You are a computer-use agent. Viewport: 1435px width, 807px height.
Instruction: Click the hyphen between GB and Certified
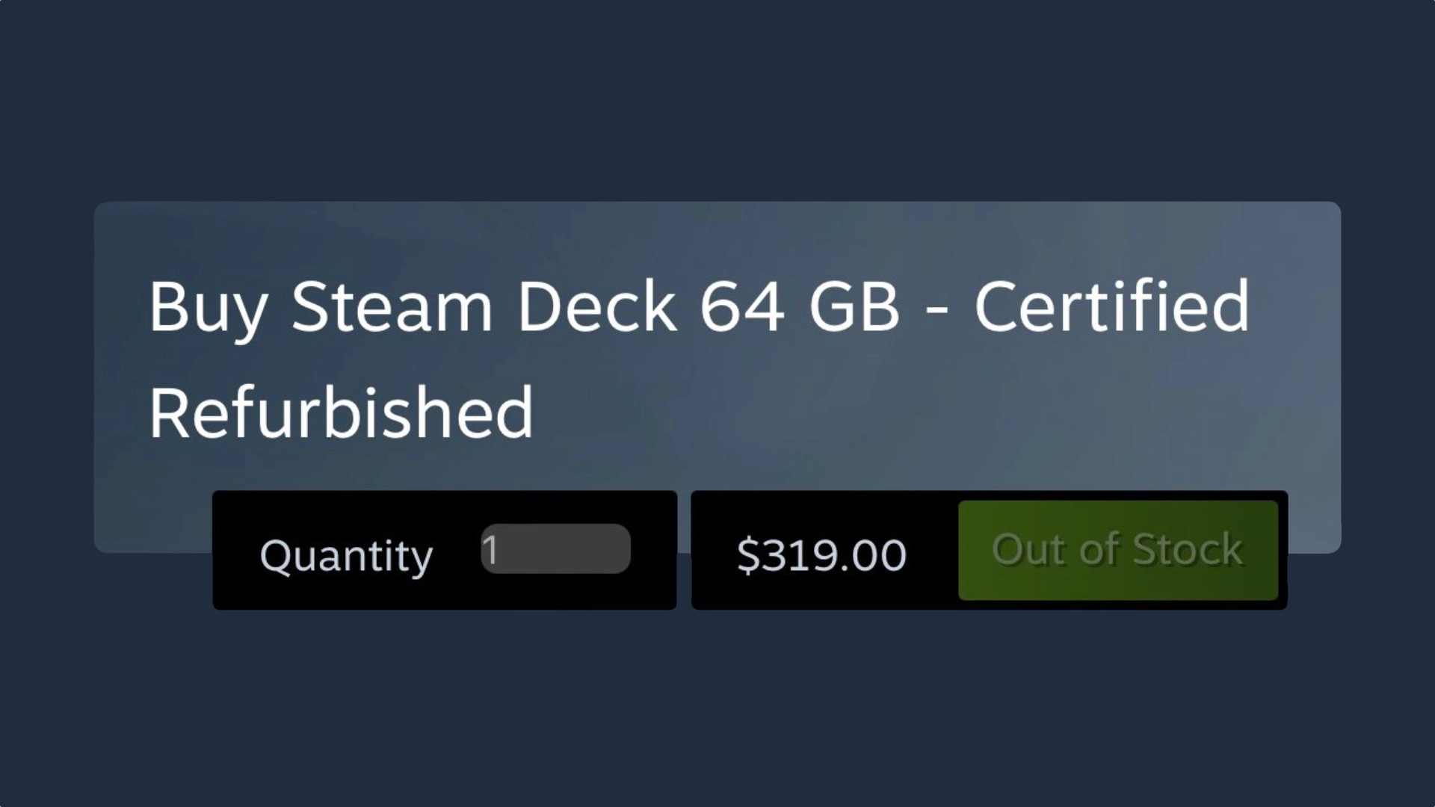(936, 309)
